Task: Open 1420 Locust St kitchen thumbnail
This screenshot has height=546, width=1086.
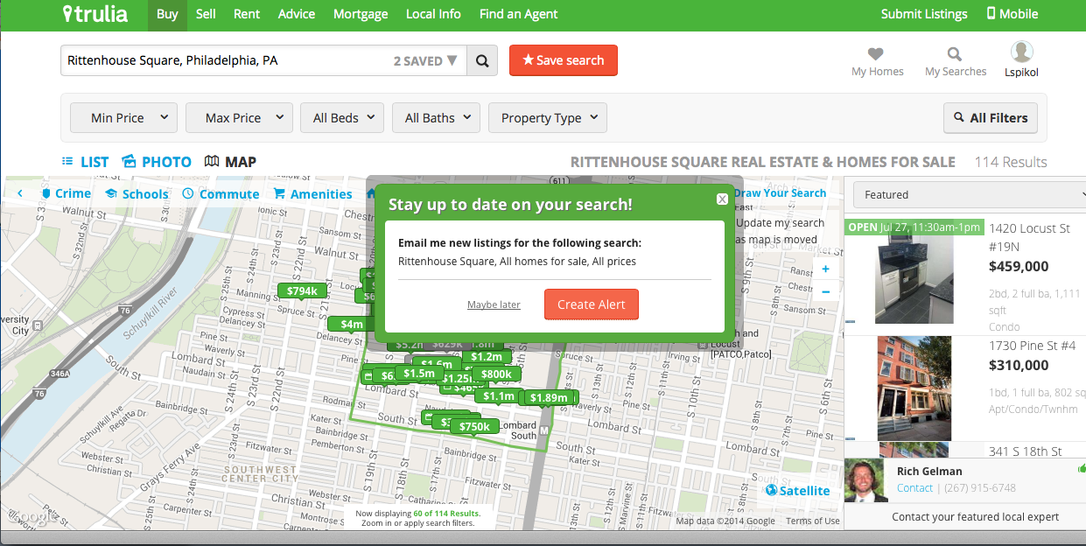Action: pyautogui.click(x=914, y=279)
